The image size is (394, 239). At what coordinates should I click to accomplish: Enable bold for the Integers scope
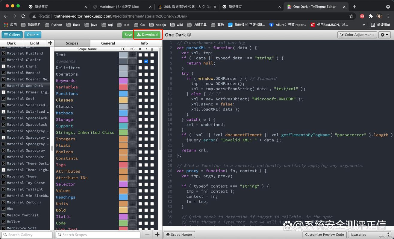(140, 139)
